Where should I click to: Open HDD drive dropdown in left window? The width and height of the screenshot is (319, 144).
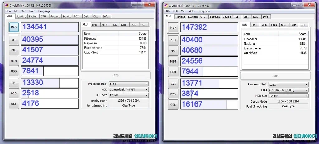(129, 89)
